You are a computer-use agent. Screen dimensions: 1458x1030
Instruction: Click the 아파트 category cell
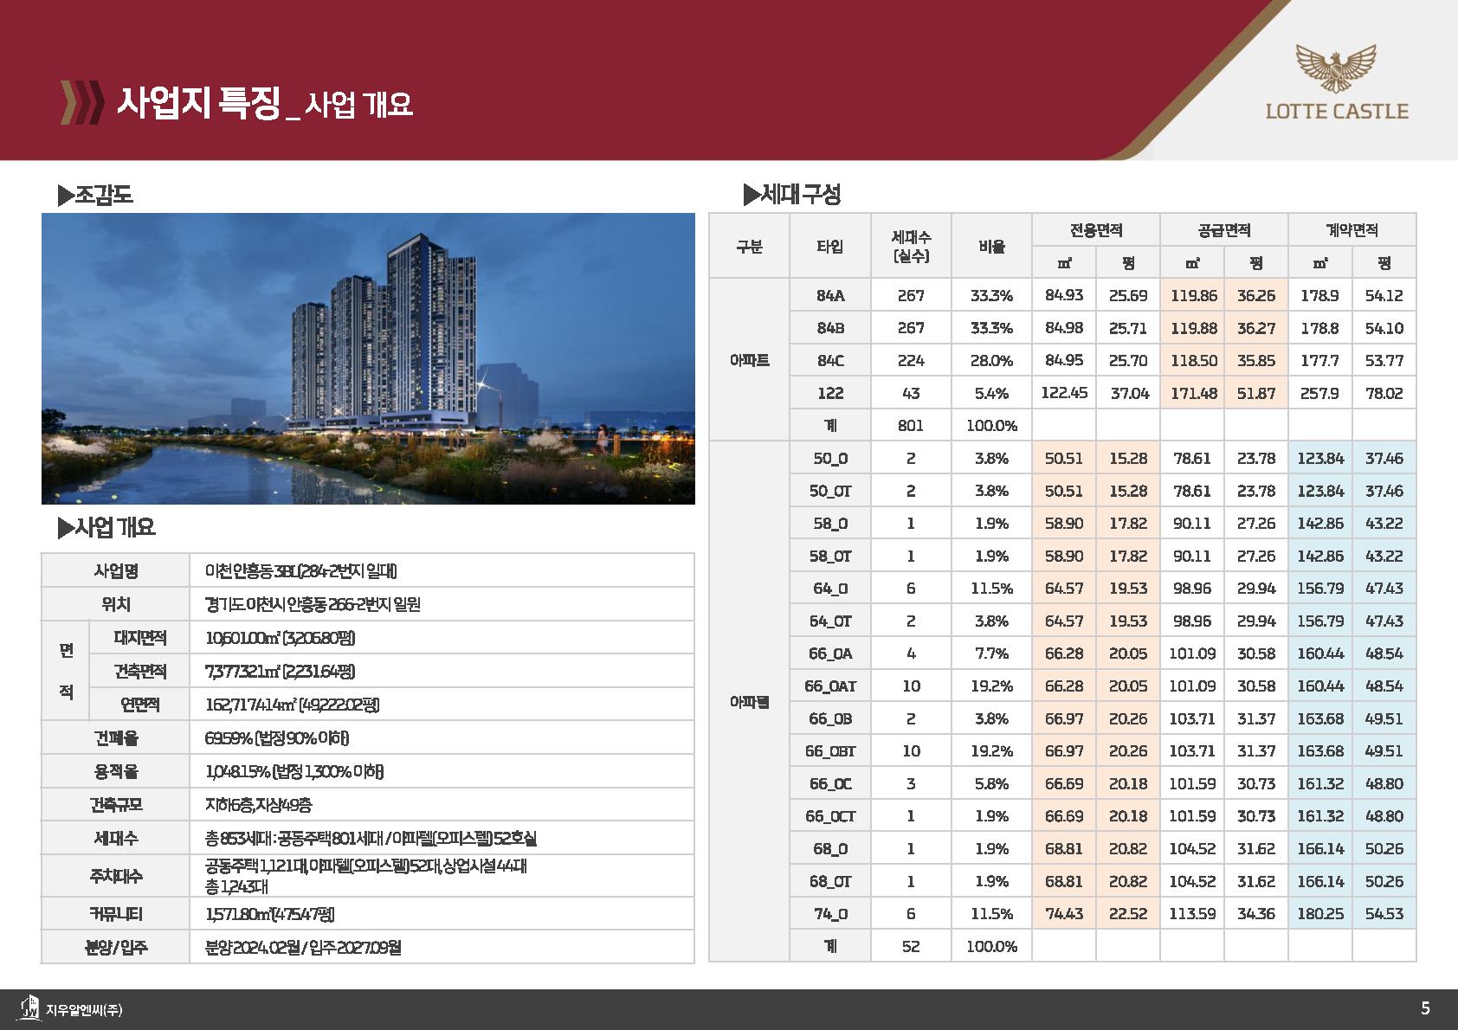click(749, 360)
